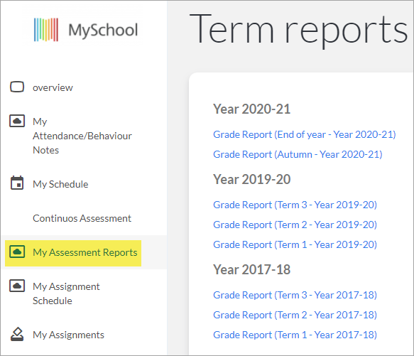Open My Assignments menu entry

coord(68,335)
